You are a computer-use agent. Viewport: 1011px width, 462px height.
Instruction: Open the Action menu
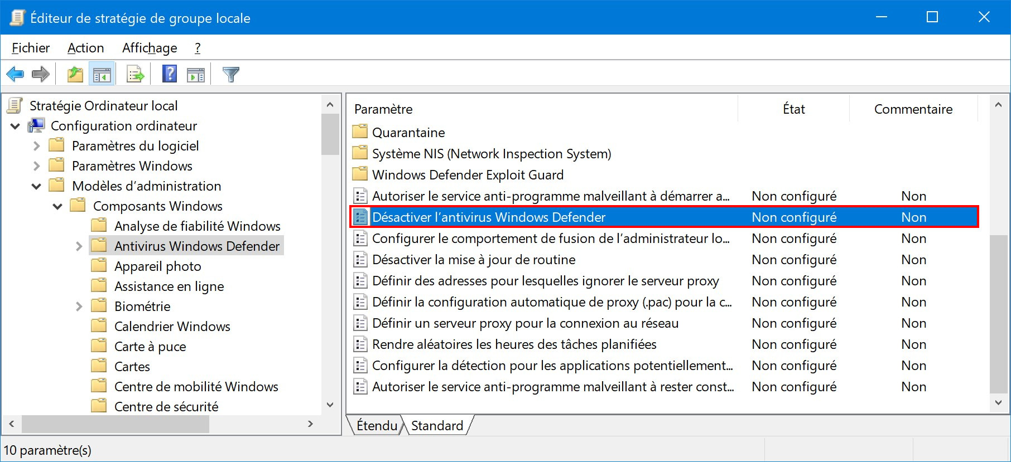[85, 48]
